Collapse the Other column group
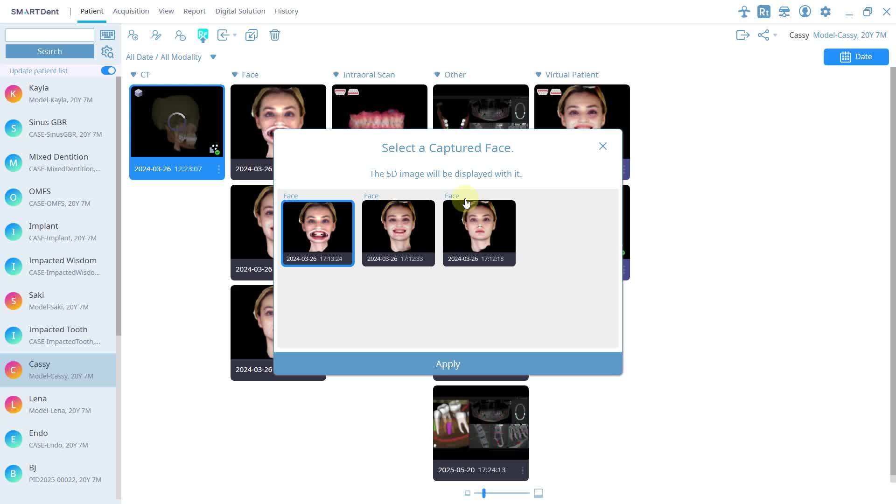896x504 pixels. [437, 75]
